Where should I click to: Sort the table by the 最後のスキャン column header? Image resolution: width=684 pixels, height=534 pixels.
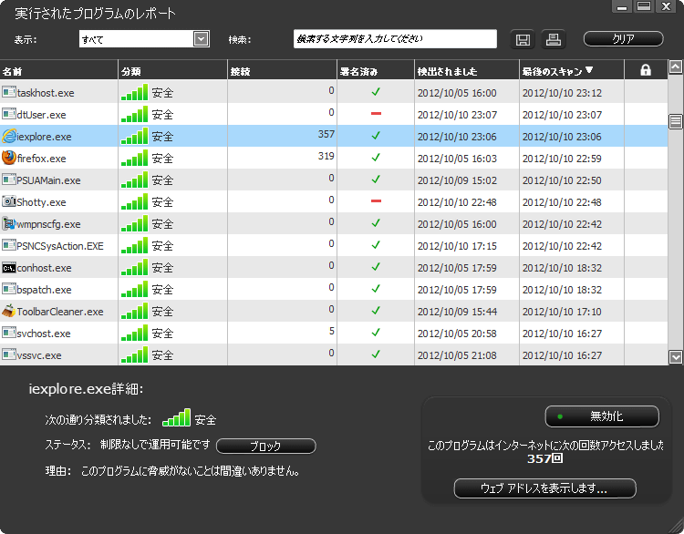tap(572, 71)
